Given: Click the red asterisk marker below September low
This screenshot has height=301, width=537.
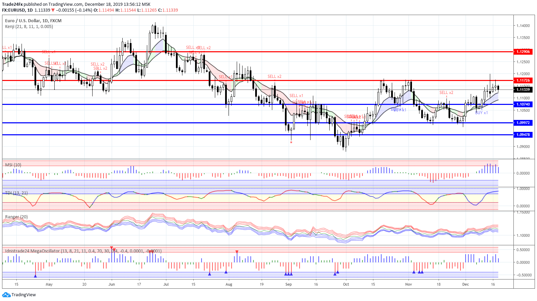Looking at the screenshot, I should [291, 142].
